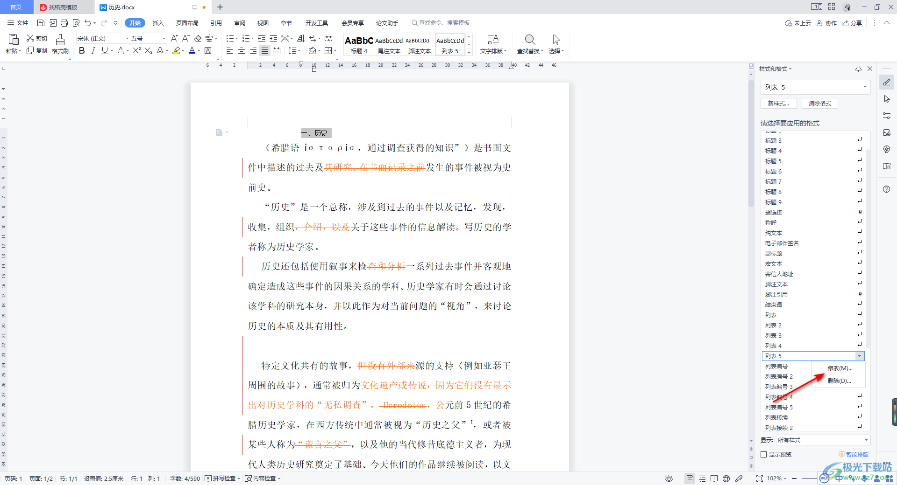The width and height of the screenshot is (897, 485).
Task: Click the 智能排版 link
Action: tap(854, 454)
